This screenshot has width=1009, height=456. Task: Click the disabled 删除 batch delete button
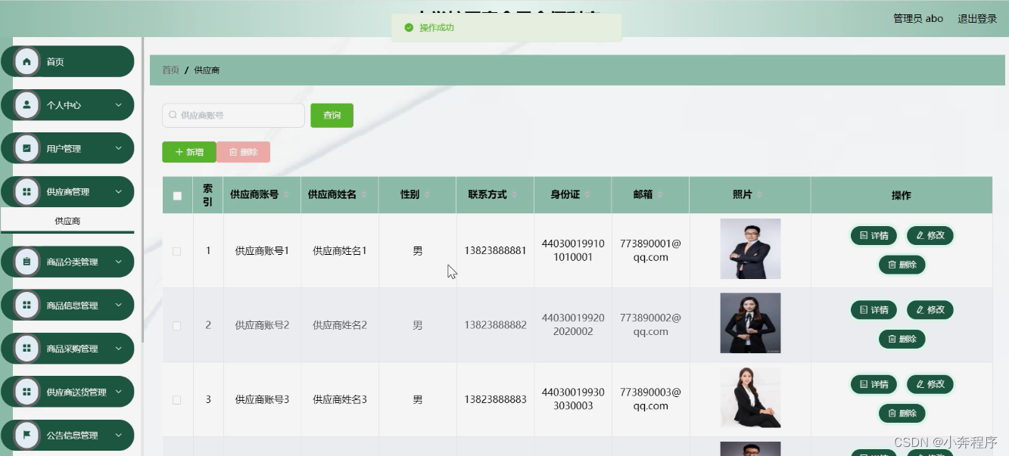[x=243, y=152]
